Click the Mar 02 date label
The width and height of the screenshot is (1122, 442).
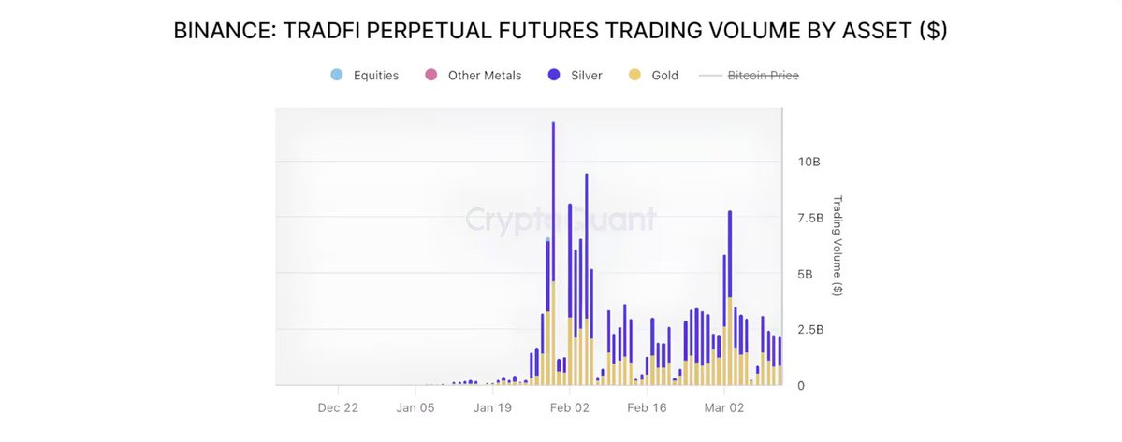pos(723,407)
